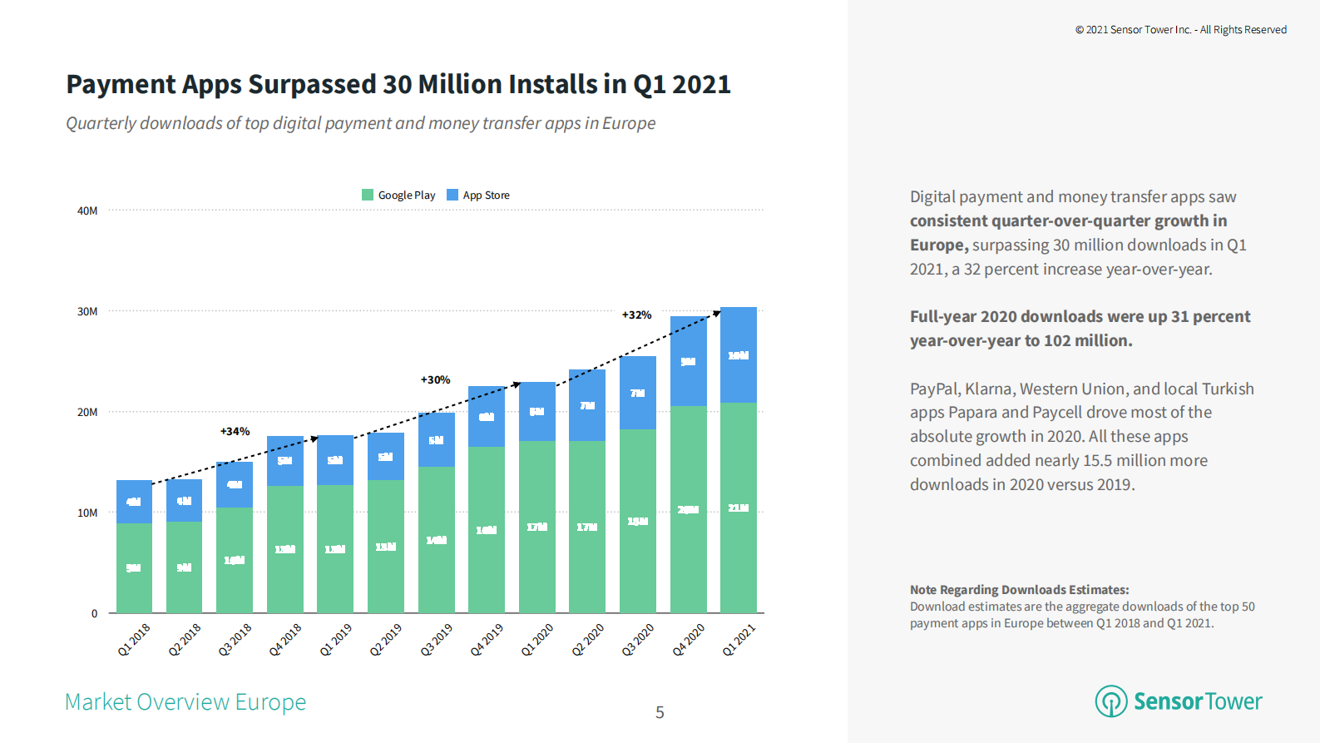The height and width of the screenshot is (743, 1320).
Task: Click the Note Regarding Downloads Estimates heading
Action: [1019, 590]
